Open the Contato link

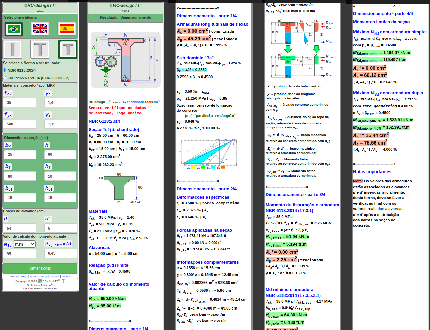[x=54, y=276]
